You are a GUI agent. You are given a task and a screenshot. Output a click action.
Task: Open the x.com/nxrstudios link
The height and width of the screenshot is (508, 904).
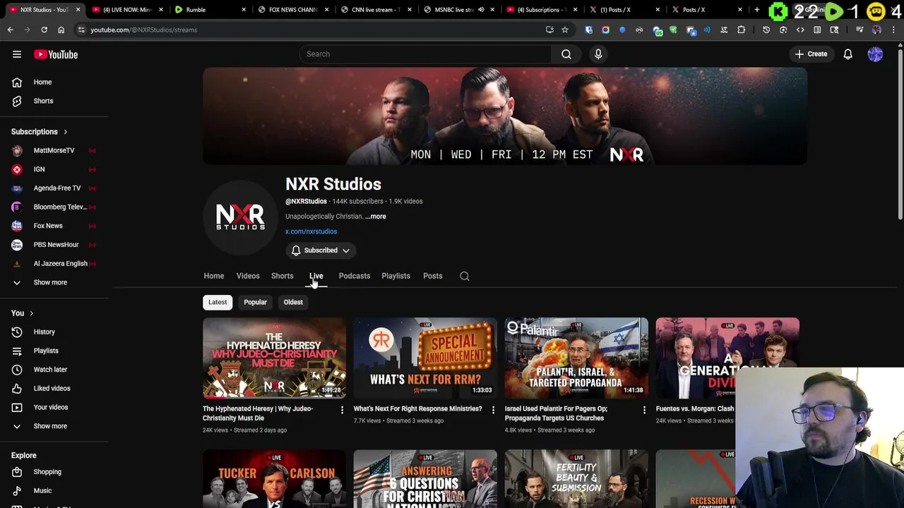311,231
